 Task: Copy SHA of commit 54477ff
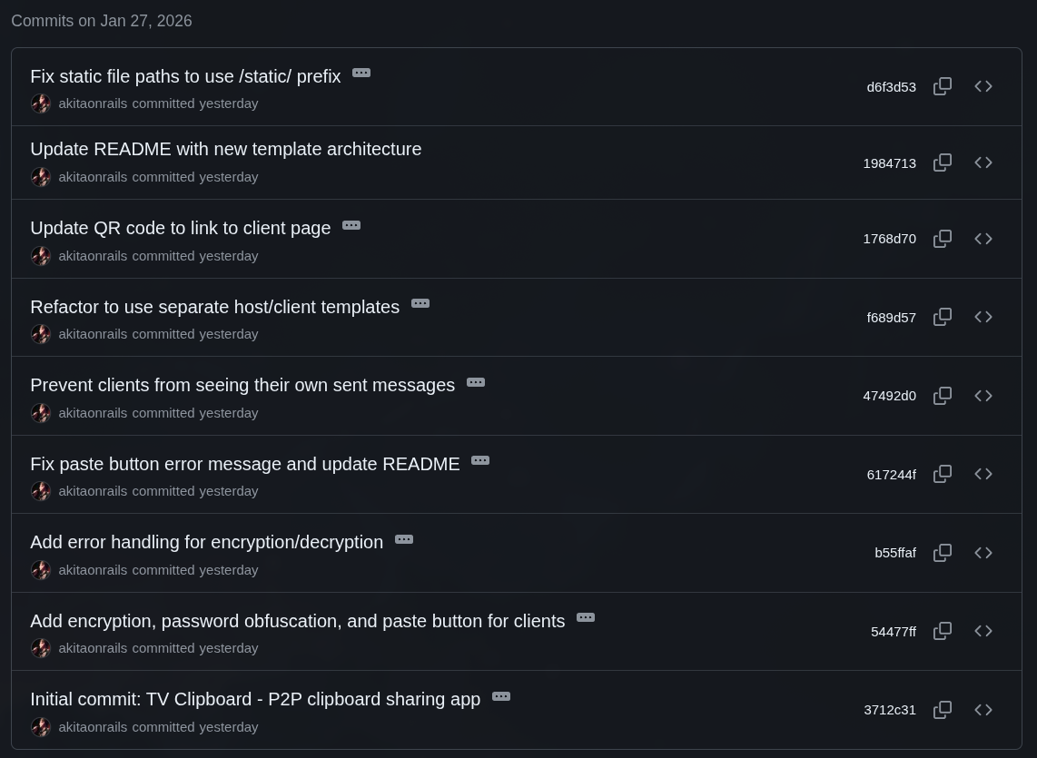[x=943, y=631]
